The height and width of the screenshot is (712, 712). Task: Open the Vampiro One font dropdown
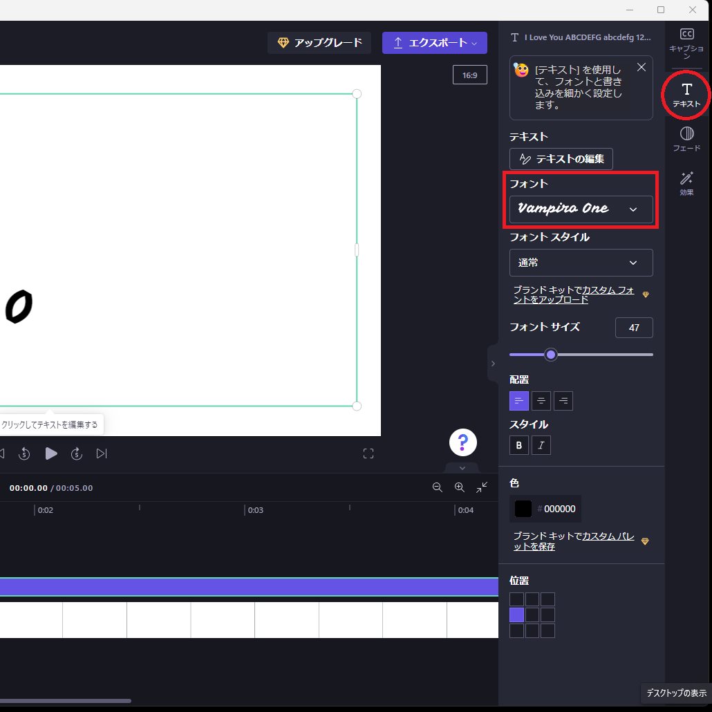point(581,209)
